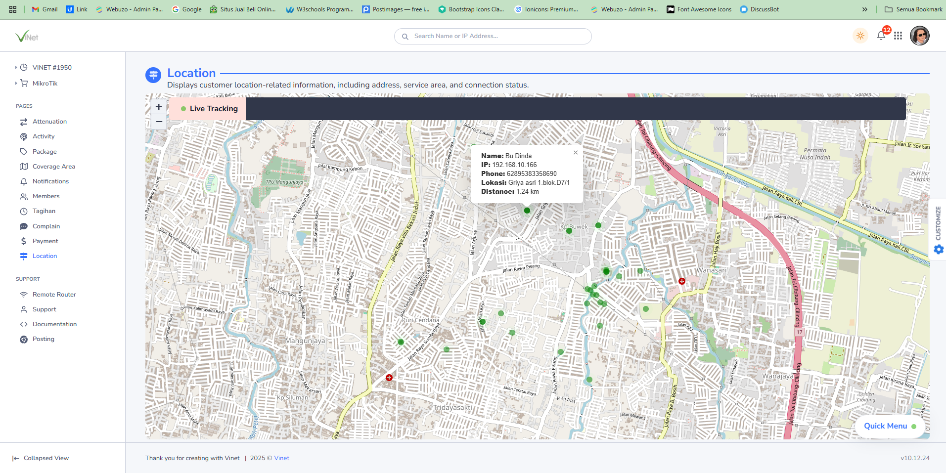Open Notifications page in sidebar
This screenshot has width=946, height=473.
coord(50,181)
